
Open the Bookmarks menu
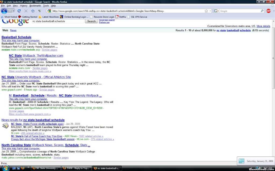point(35,6)
